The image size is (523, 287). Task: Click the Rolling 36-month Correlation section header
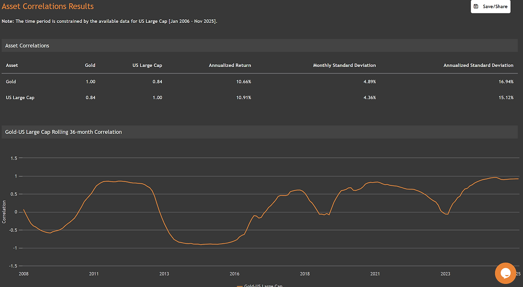pyautogui.click(x=259, y=132)
